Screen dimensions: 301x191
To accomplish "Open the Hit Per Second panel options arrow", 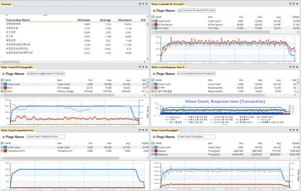I will point(294,4).
